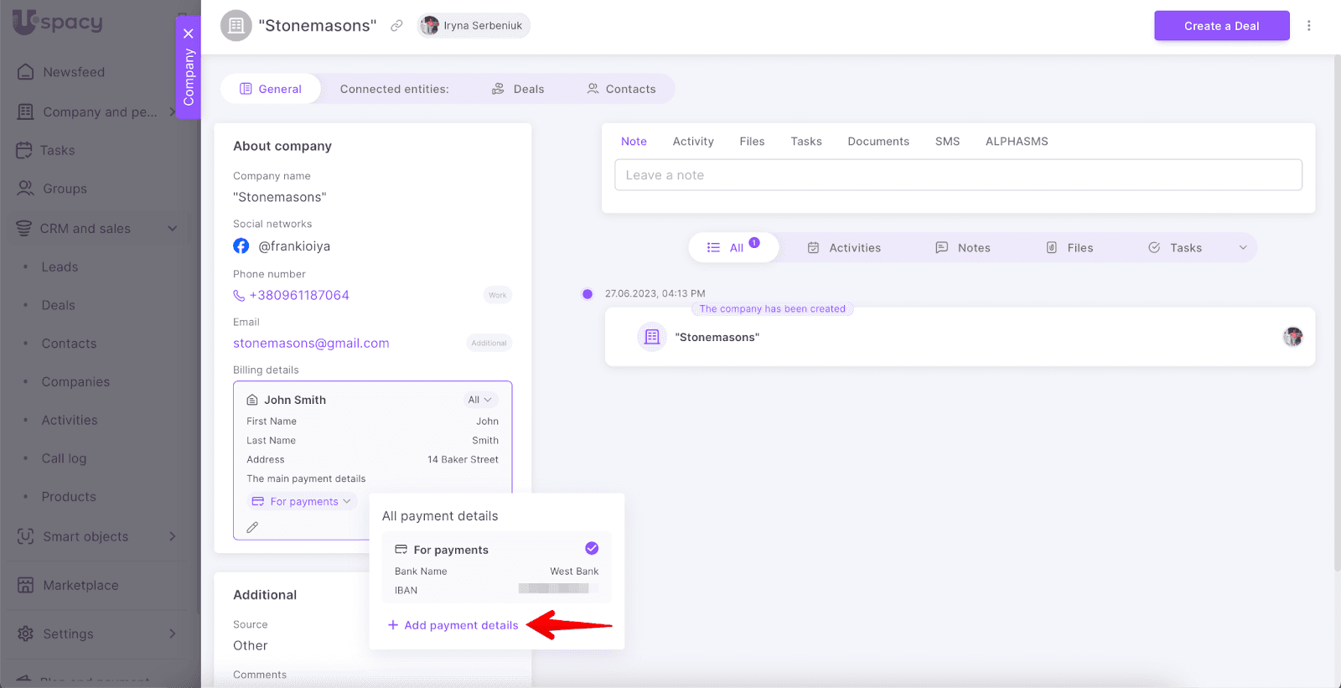Click the phone icon next to the number

coord(239,296)
